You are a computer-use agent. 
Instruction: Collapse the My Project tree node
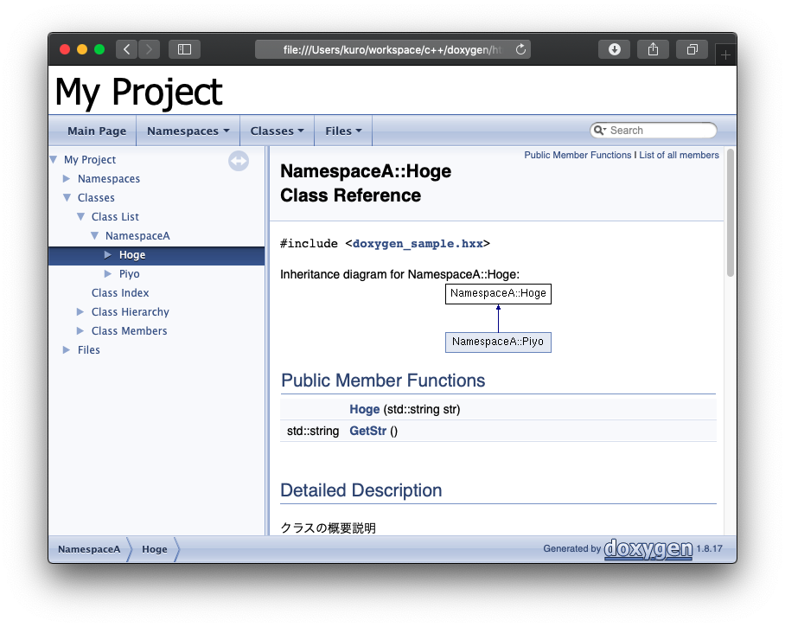click(54, 159)
